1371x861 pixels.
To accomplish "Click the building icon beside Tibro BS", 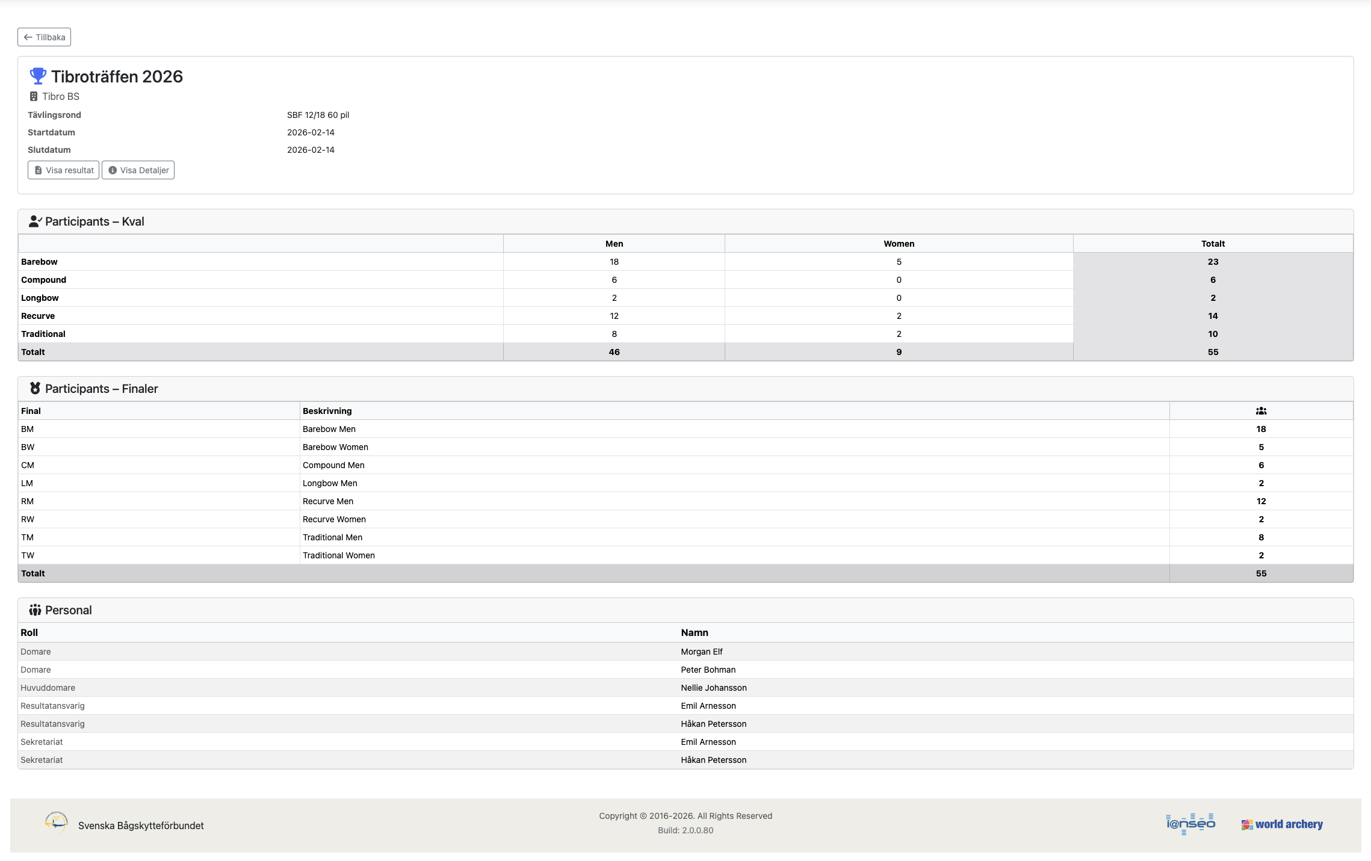I will (34, 96).
